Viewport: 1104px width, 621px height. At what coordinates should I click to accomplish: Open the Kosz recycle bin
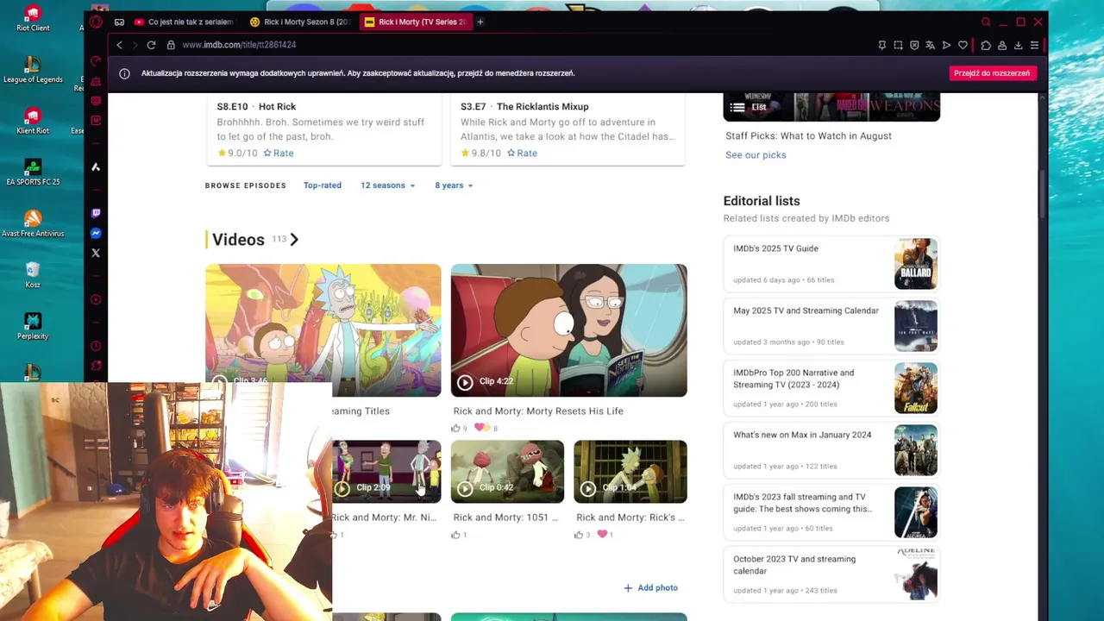(33, 274)
